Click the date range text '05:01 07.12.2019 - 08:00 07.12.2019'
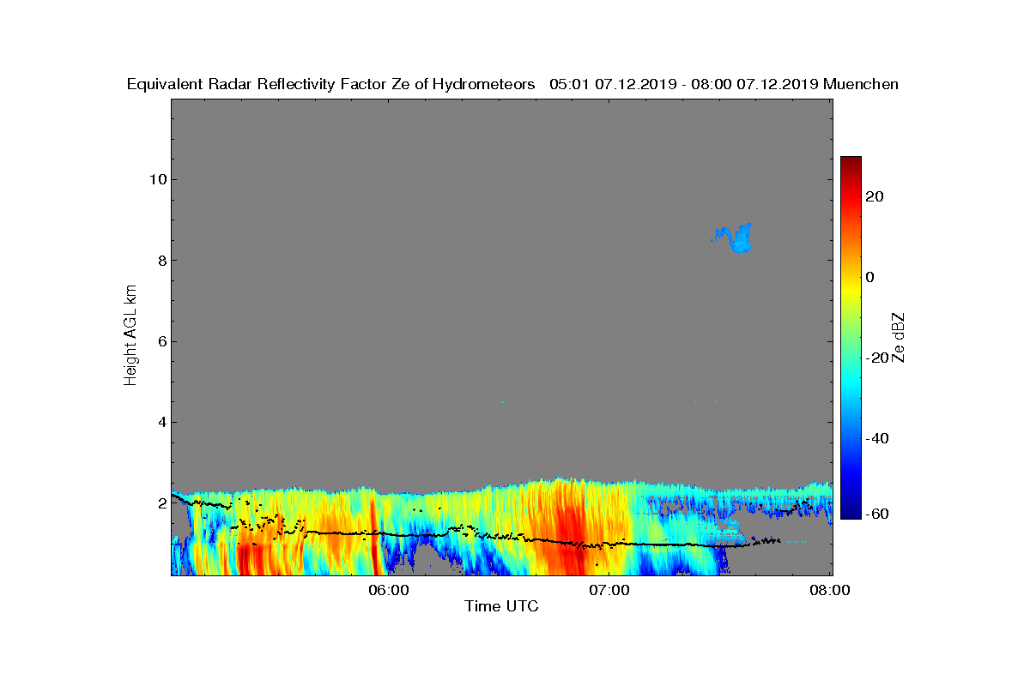The width and height of the screenshot is (1030, 686). tap(683, 84)
